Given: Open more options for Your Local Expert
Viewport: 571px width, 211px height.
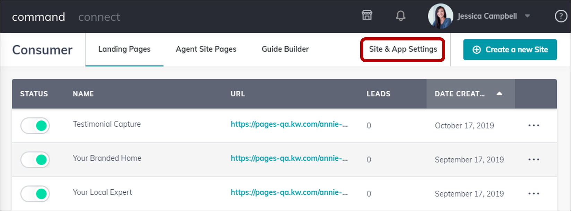Looking at the screenshot, I should [x=534, y=194].
